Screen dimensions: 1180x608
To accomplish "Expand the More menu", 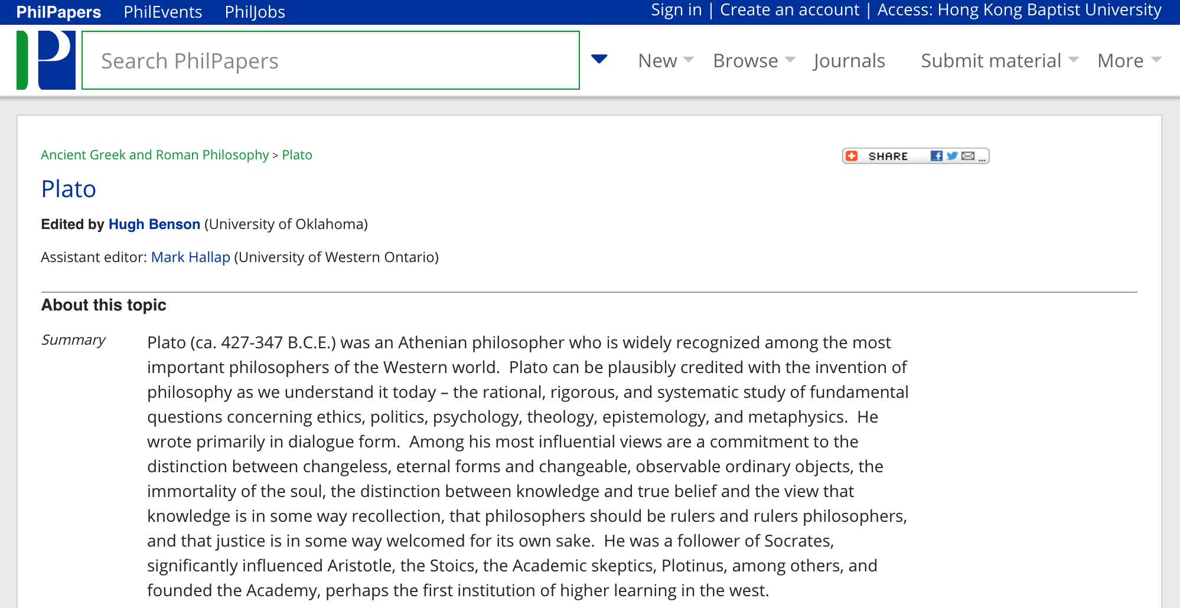I will [x=1129, y=61].
